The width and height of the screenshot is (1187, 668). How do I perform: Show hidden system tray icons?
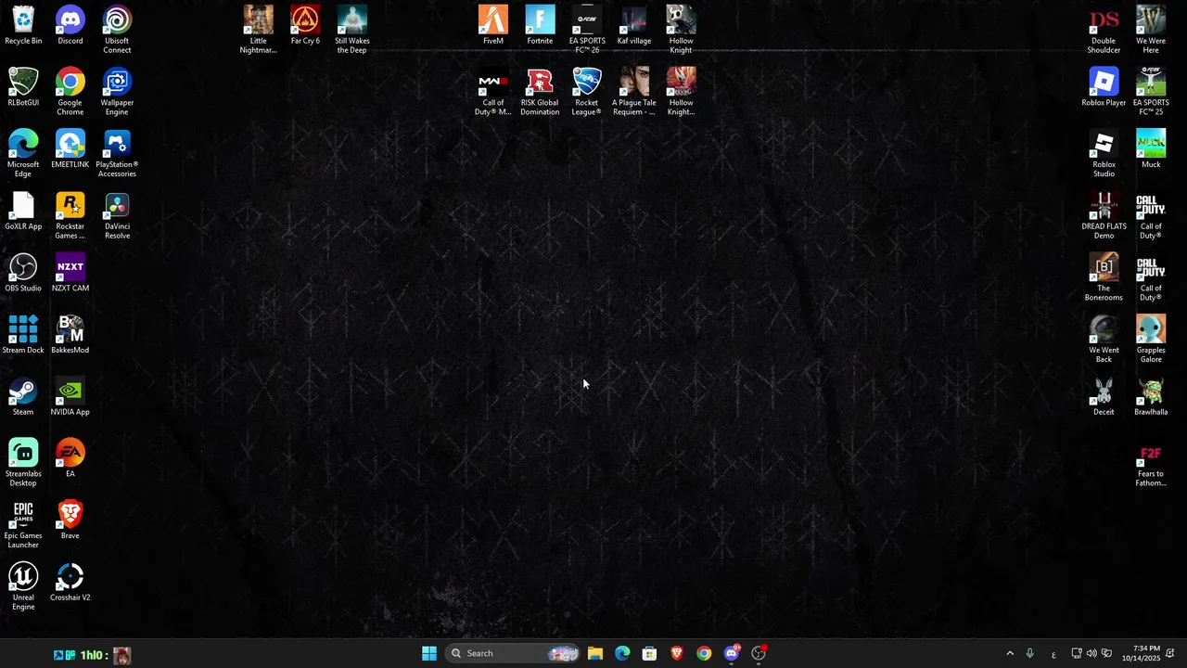point(1010,653)
